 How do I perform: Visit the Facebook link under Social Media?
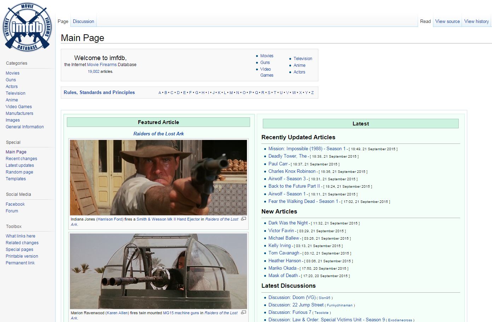[15, 204]
